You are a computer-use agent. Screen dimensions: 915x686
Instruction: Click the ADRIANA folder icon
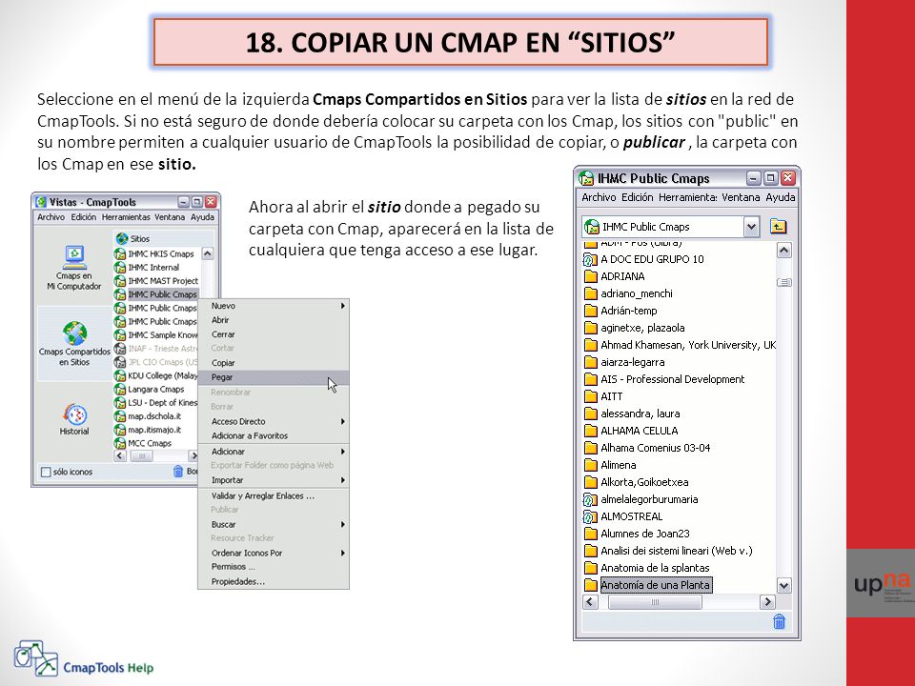591,276
